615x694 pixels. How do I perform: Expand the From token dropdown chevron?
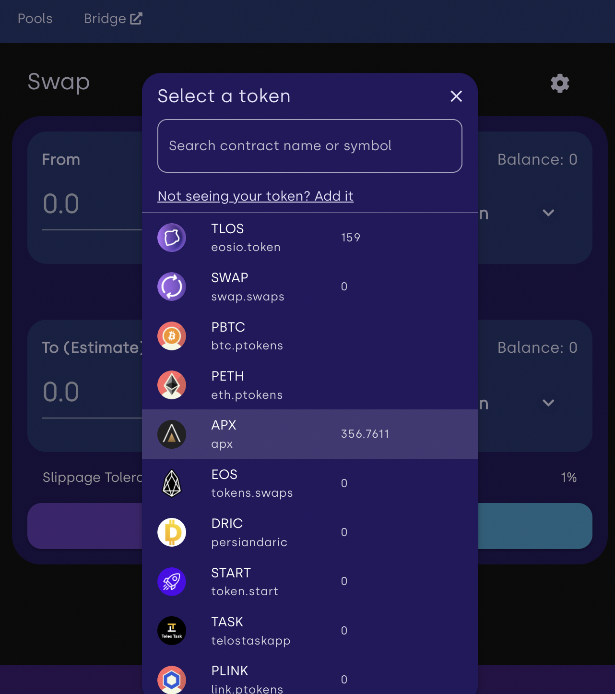point(548,213)
